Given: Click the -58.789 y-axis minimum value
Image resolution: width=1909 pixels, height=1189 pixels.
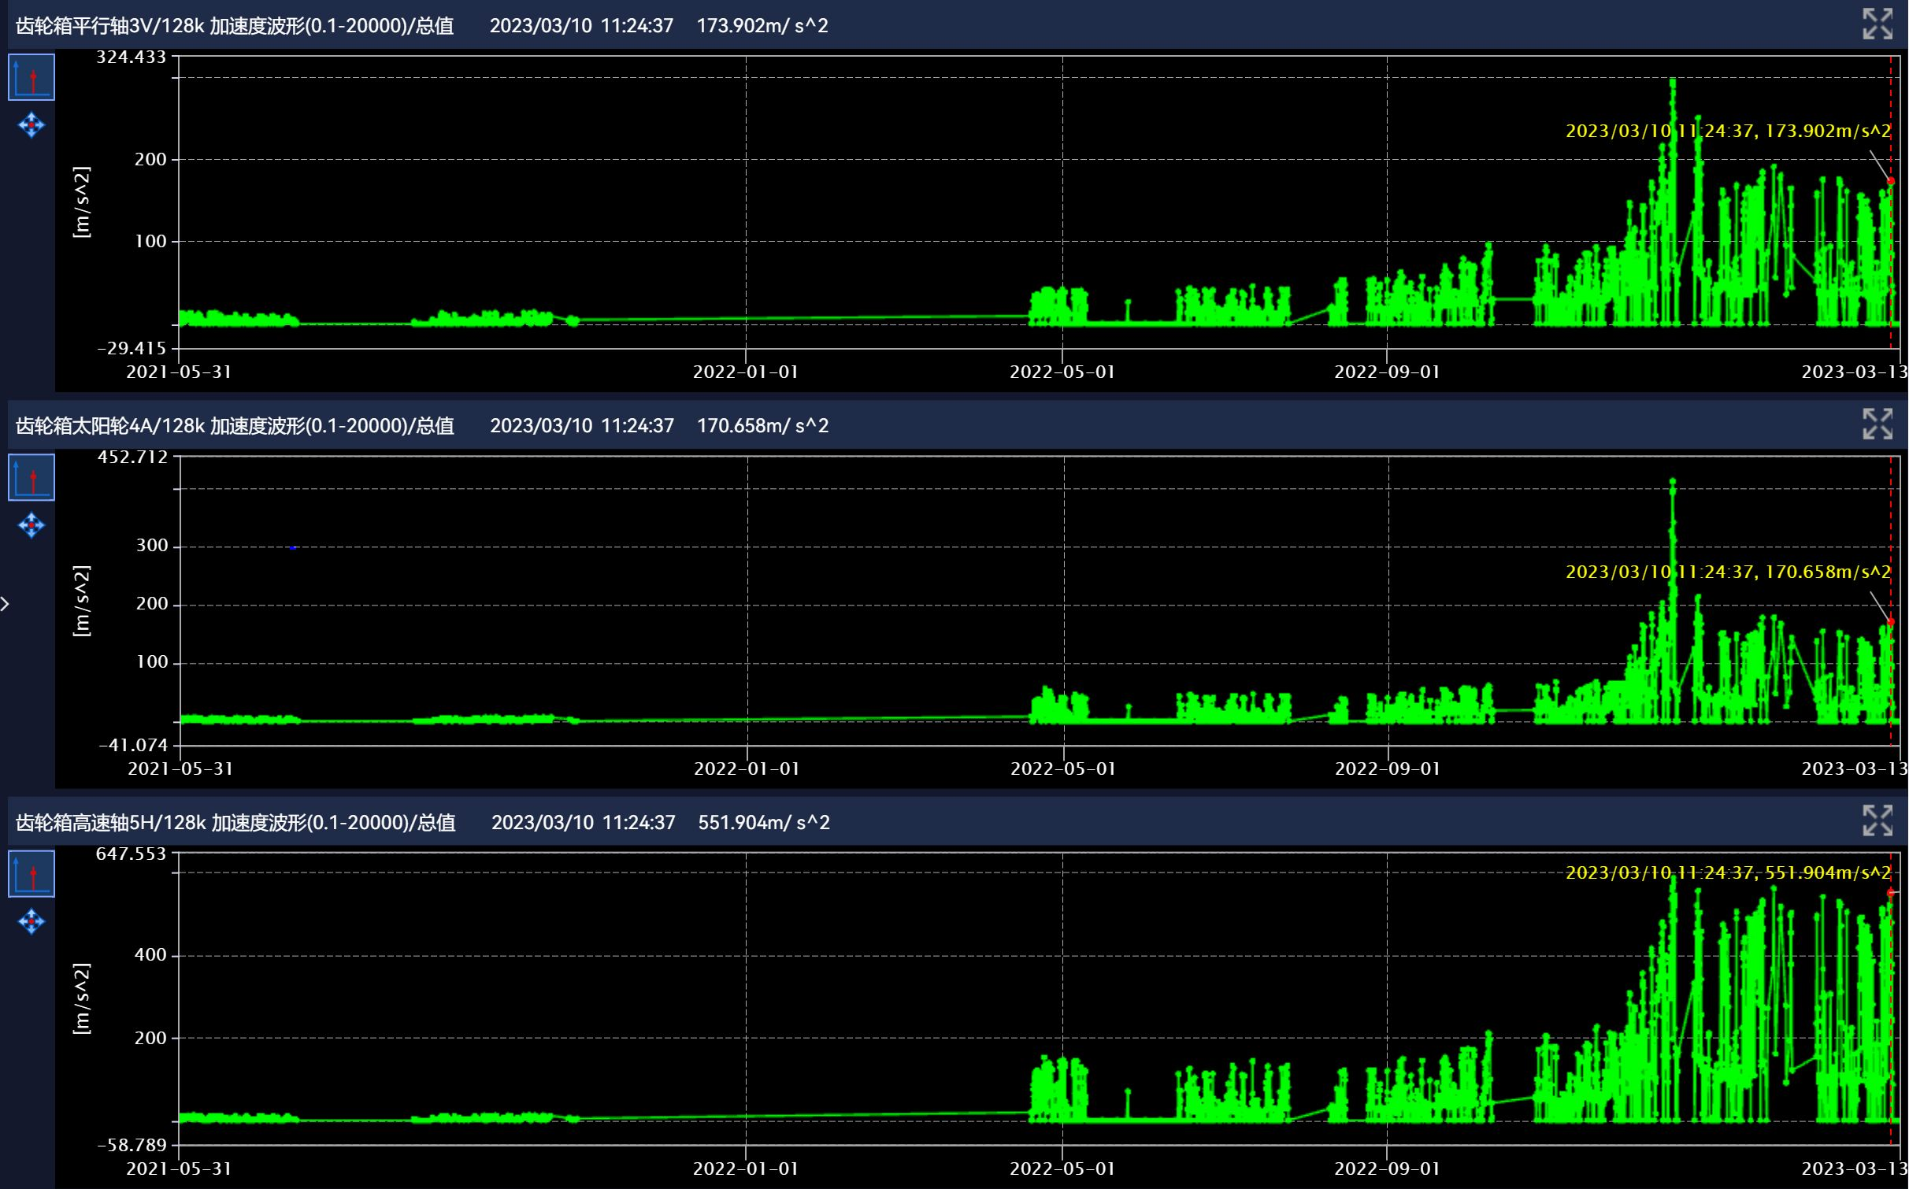Looking at the screenshot, I should 132,1145.
